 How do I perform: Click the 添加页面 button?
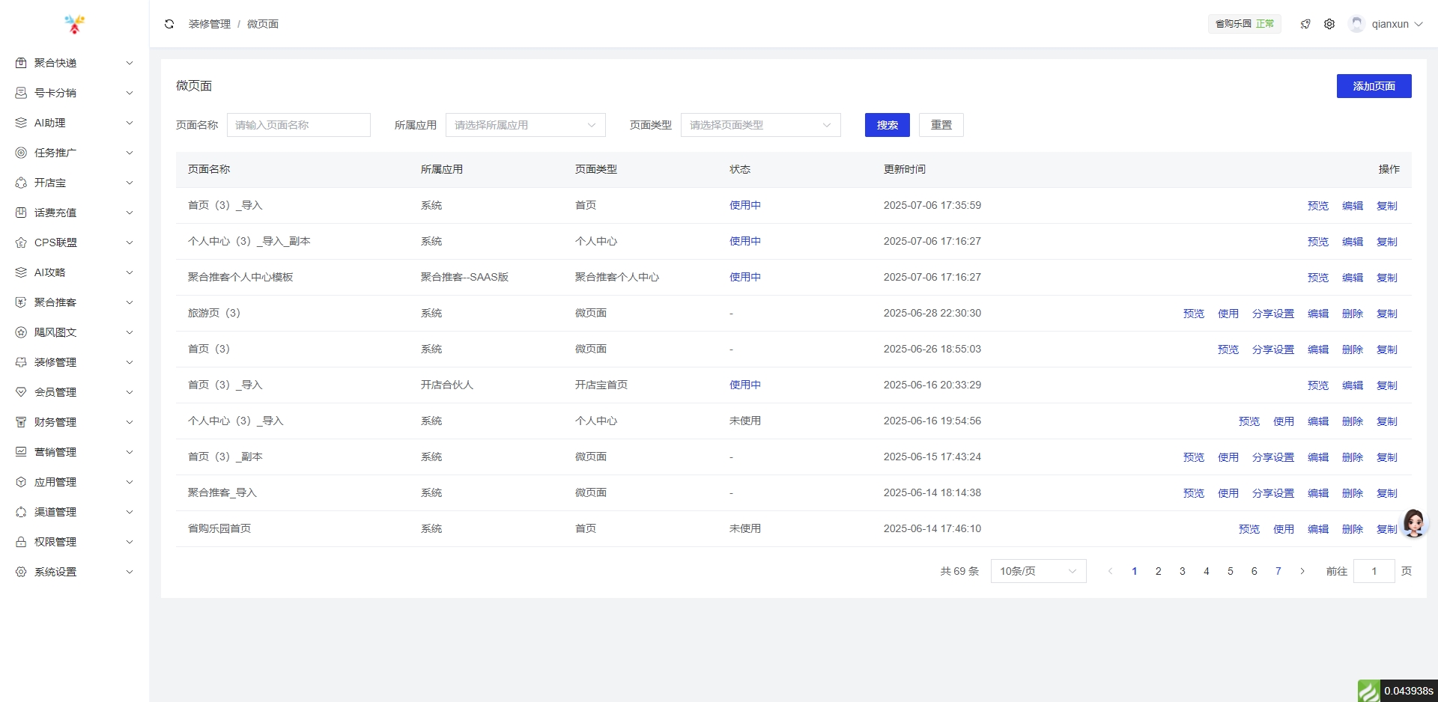(x=1374, y=86)
